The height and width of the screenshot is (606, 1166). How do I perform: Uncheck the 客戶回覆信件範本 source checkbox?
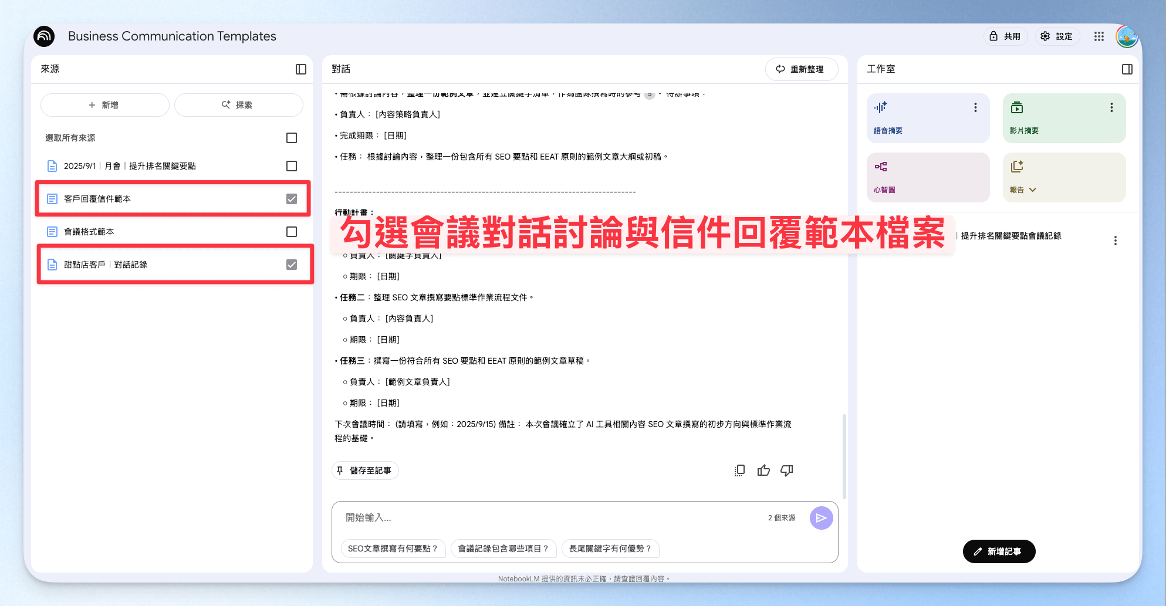[292, 199]
